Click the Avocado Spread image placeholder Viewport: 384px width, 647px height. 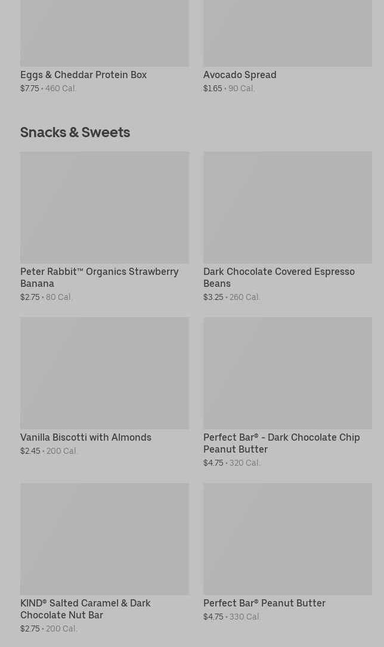pos(287,33)
